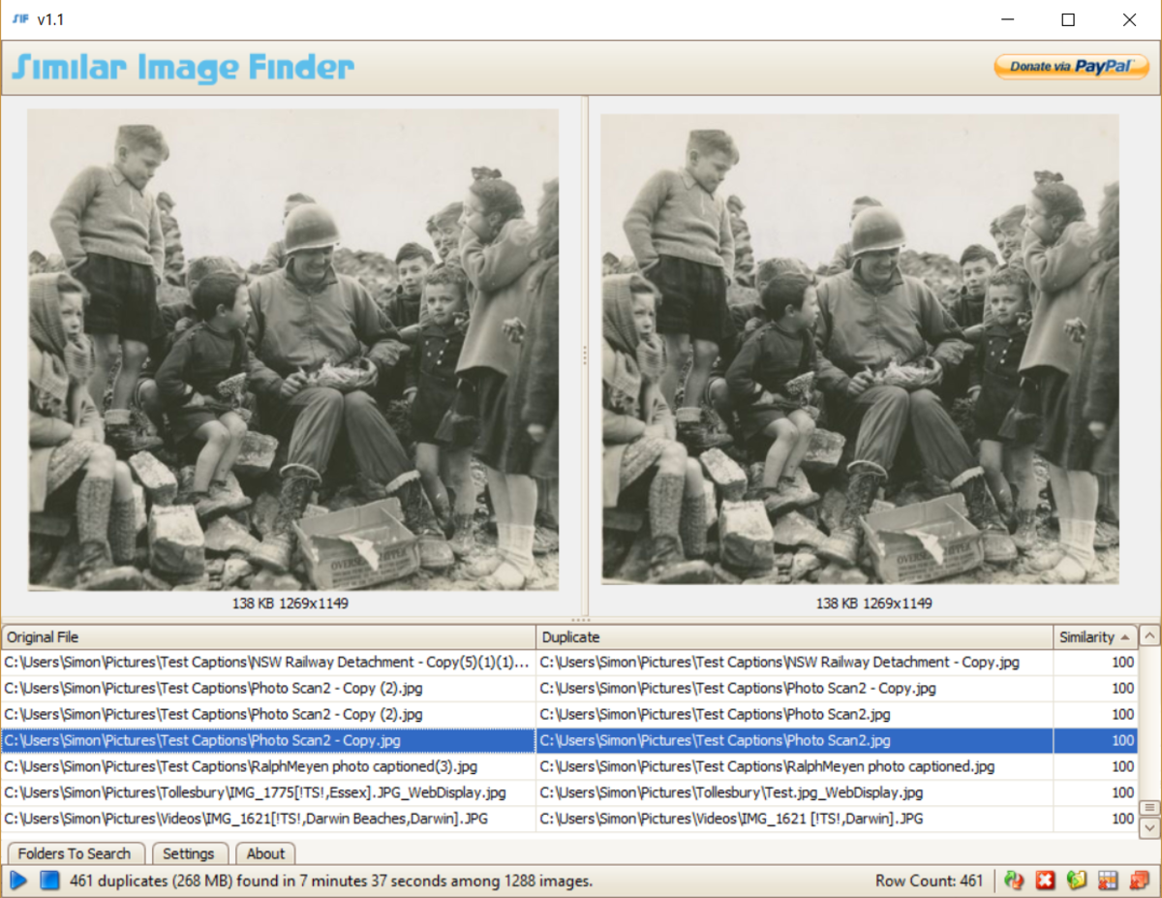Screen dimensions: 1162x898
Task: Click the green-red refresh arrows icon
Action: [1014, 880]
